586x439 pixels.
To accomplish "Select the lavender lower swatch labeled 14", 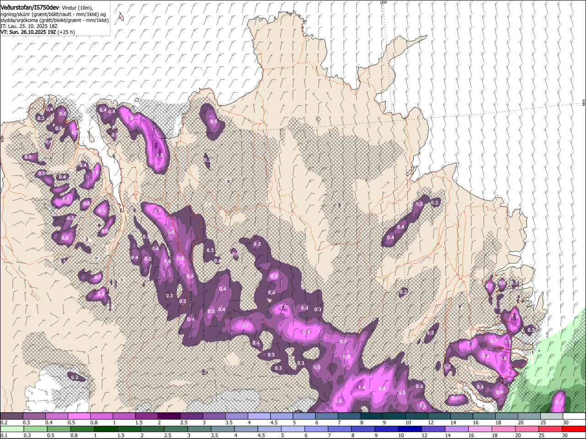I will (x=456, y=429).
